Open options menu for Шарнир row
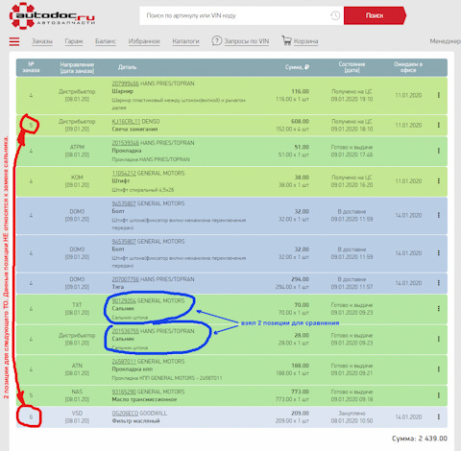This screenshot has width=461, height=451. 439,95
